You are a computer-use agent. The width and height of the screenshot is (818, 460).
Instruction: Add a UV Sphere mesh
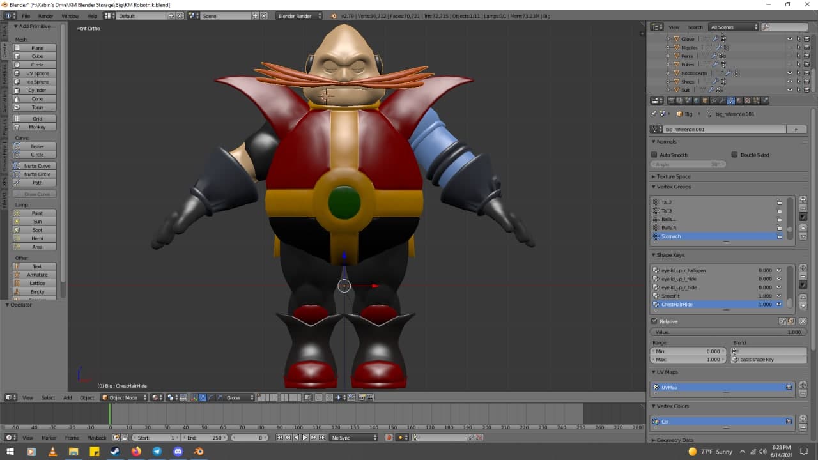(37, 73)
